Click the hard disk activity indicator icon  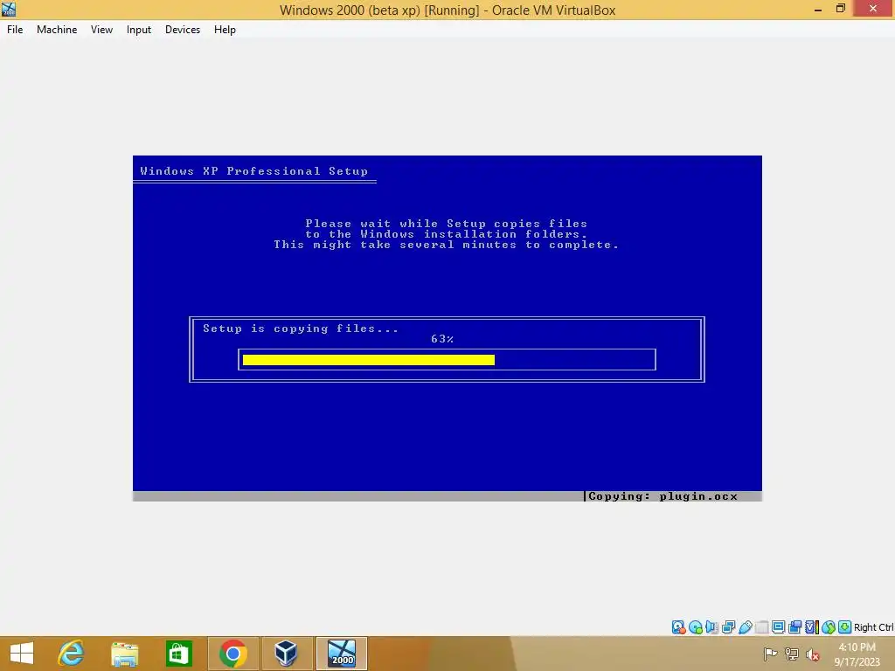[x=678, y=627]
